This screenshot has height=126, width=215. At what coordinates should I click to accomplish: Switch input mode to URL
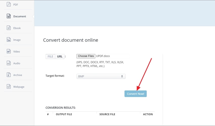pos(60,56)
